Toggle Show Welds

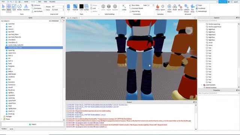coord(134,5)
